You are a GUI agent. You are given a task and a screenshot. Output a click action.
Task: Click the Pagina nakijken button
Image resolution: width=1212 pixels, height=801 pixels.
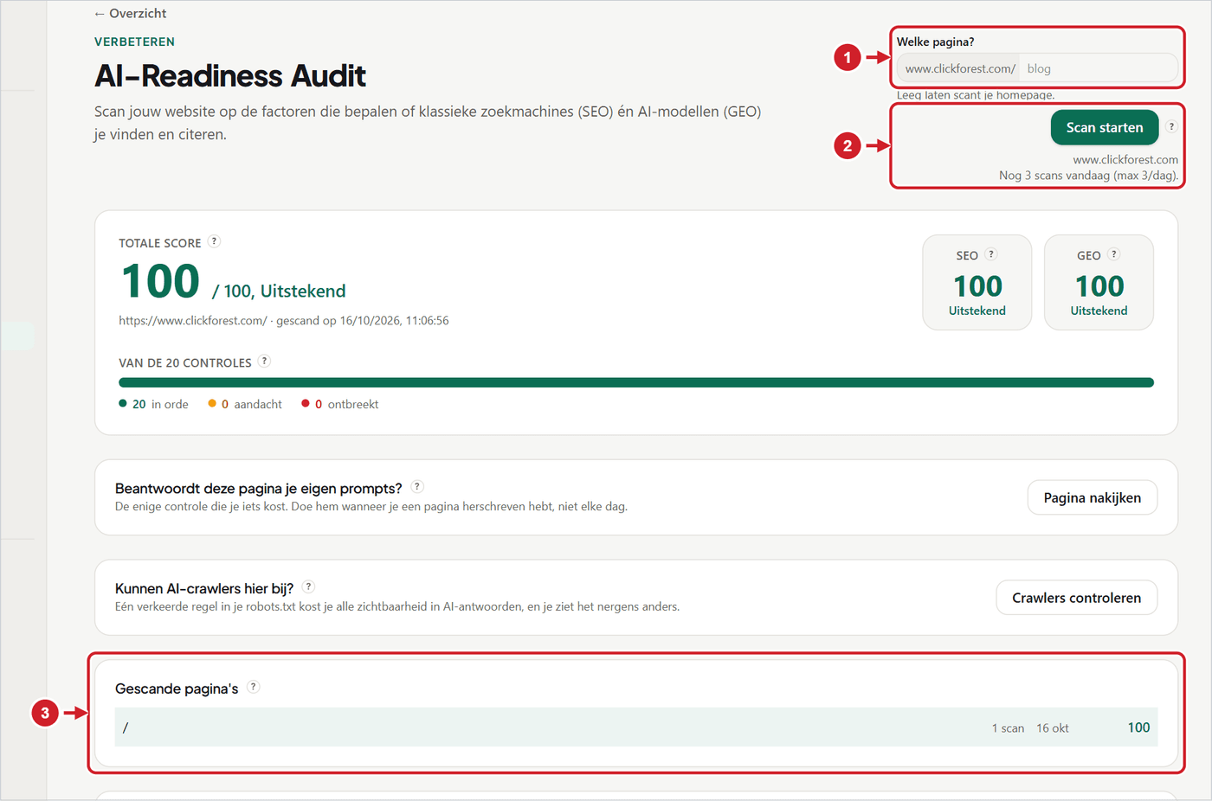1093,497
